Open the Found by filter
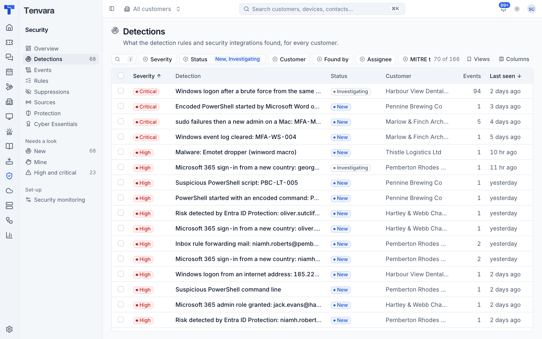The width and height of the screenshot is (542, 339). coord(333,59)
